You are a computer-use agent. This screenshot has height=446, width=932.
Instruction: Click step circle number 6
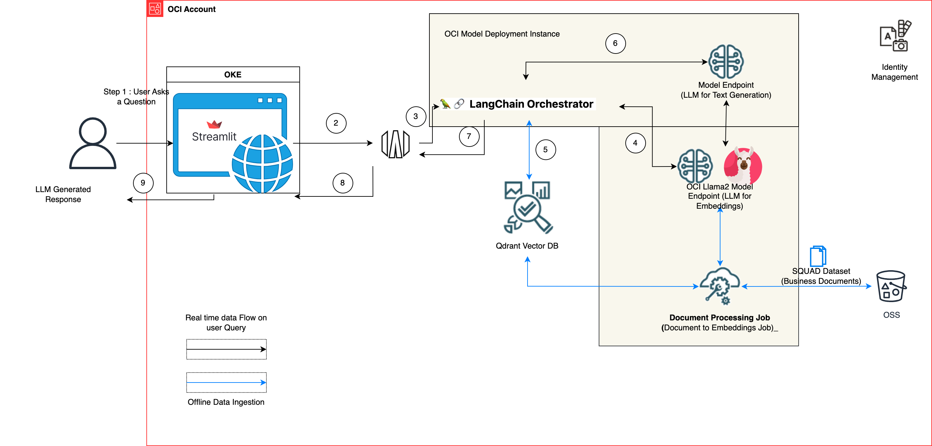coord(615,44)
